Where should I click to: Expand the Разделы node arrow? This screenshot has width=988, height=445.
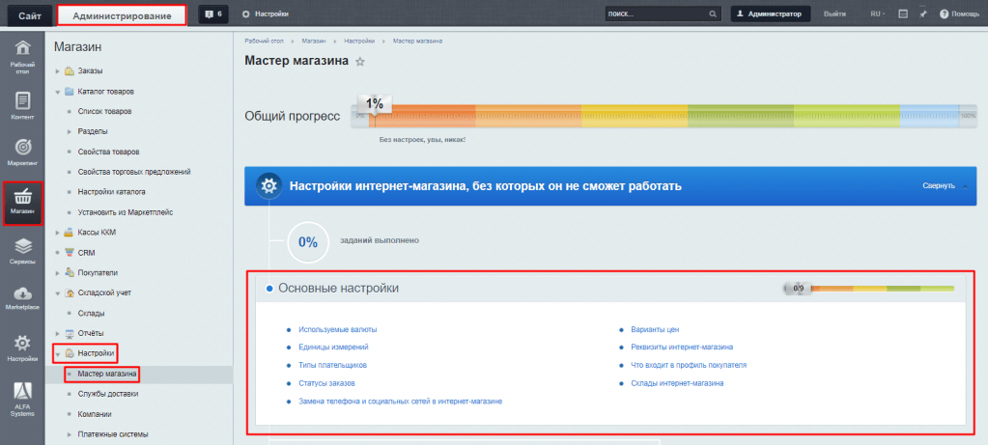click(x=70, y=131)
